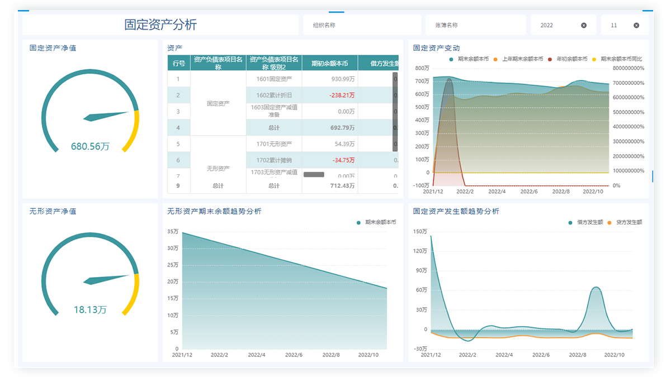
Task: Click 2022/4 on 无形资产期末余额趋势分析 axis
Action: (x=257, y=355)
